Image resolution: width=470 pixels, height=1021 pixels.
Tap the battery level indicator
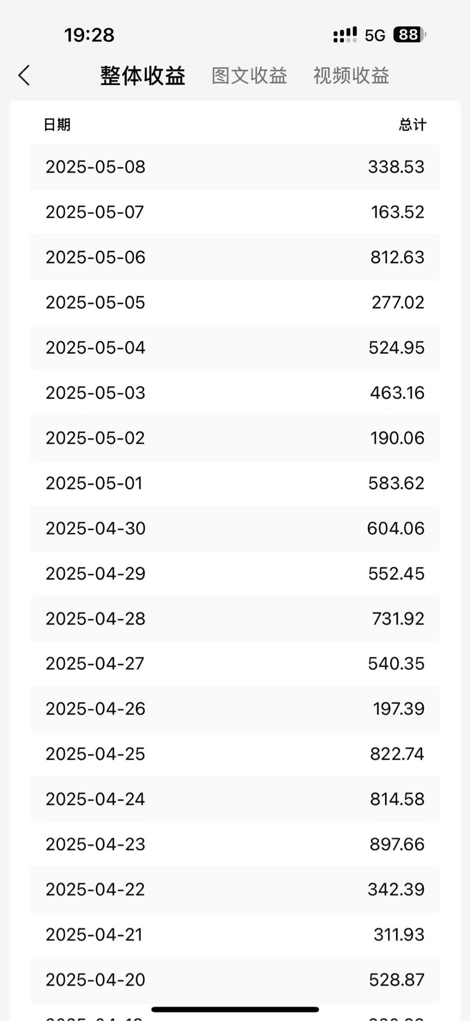pos(409,35)
